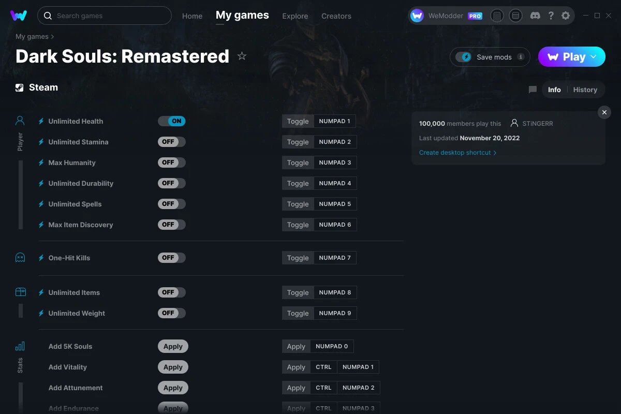Go to the Explore tab
Image resolution: width=621 pixels, height=414 pixels.
click(x=295, y=16)
